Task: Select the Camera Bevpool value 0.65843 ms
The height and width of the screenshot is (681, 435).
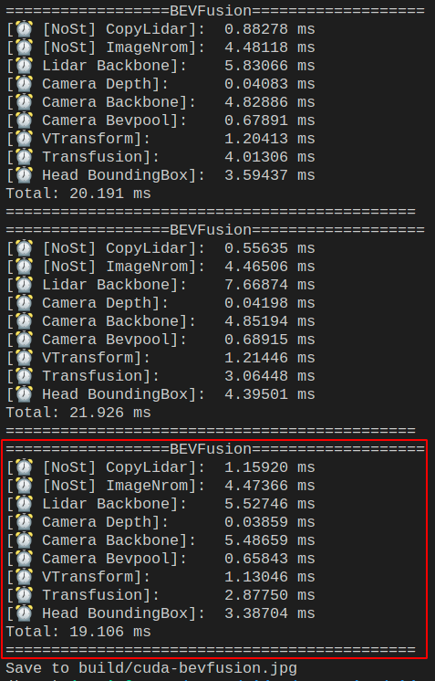Action: click(269, 559)
